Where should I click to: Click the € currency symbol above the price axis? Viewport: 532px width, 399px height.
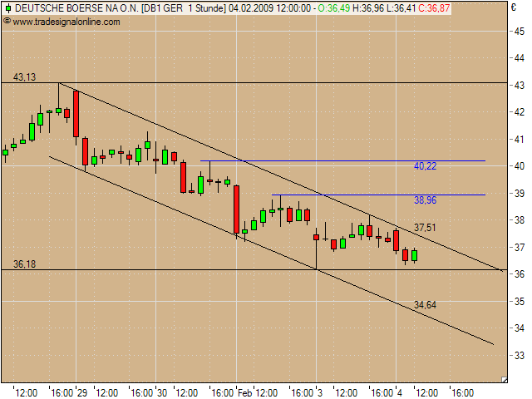pos(514,7)
